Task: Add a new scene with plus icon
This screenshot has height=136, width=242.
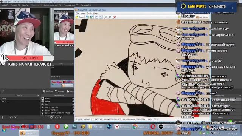Action: coord(2,117)
